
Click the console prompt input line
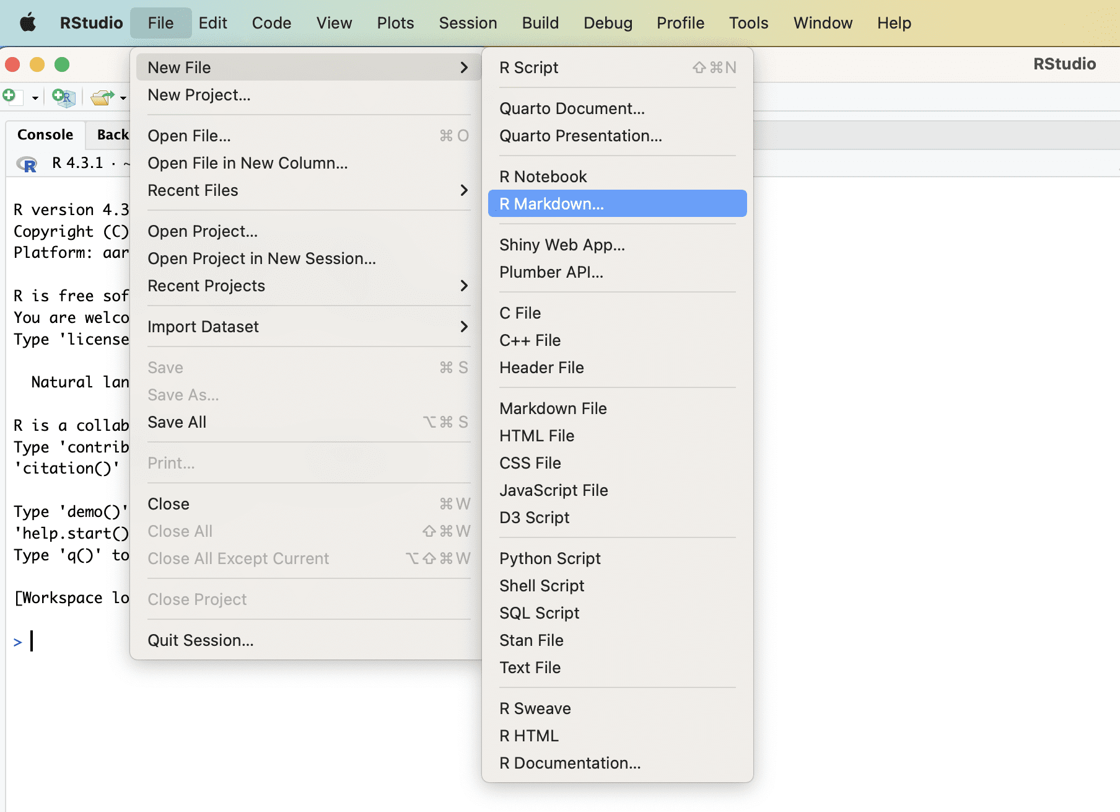click(x=71, y=642)
